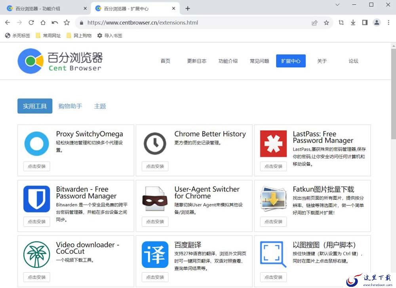Open the three-dot browser menu

(388, 23)
